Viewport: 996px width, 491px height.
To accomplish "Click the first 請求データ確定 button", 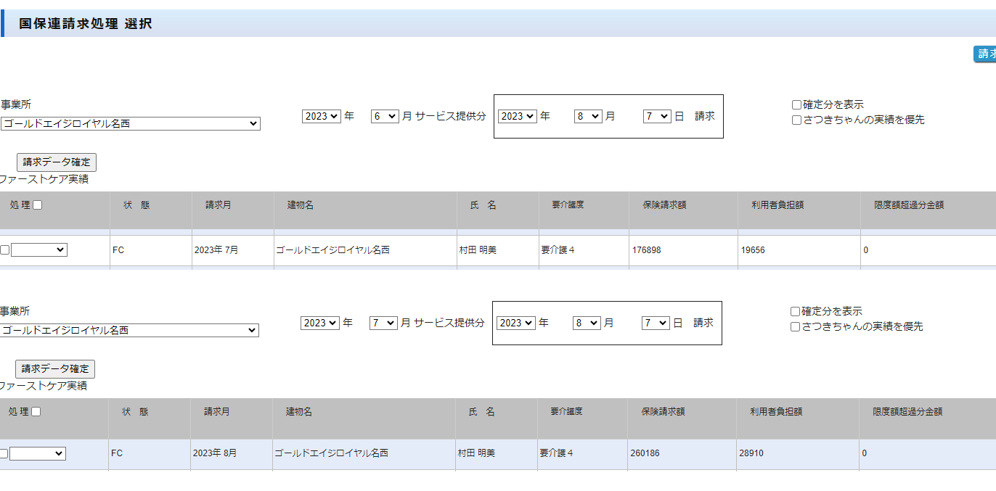I will pos(57,162).
